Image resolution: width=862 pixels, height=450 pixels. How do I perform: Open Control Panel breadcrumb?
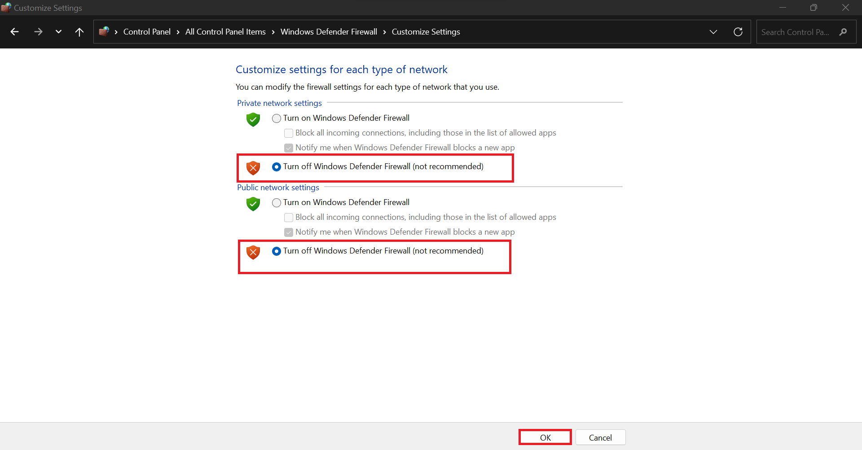pyautogui.click(x=147, y=32)
